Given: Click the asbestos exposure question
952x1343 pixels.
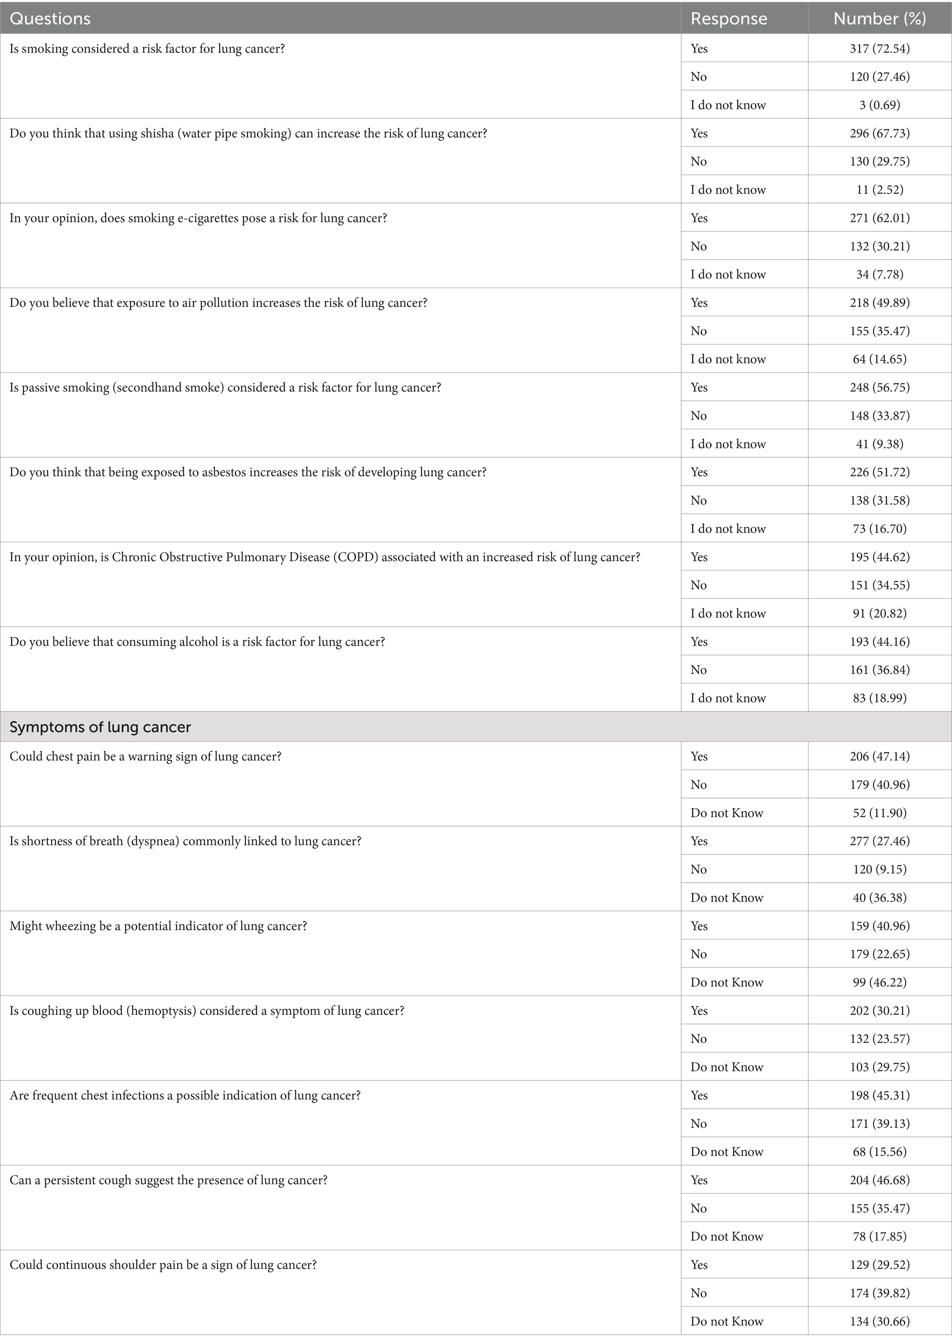Looking at the screenshot, I should point(248,472).
